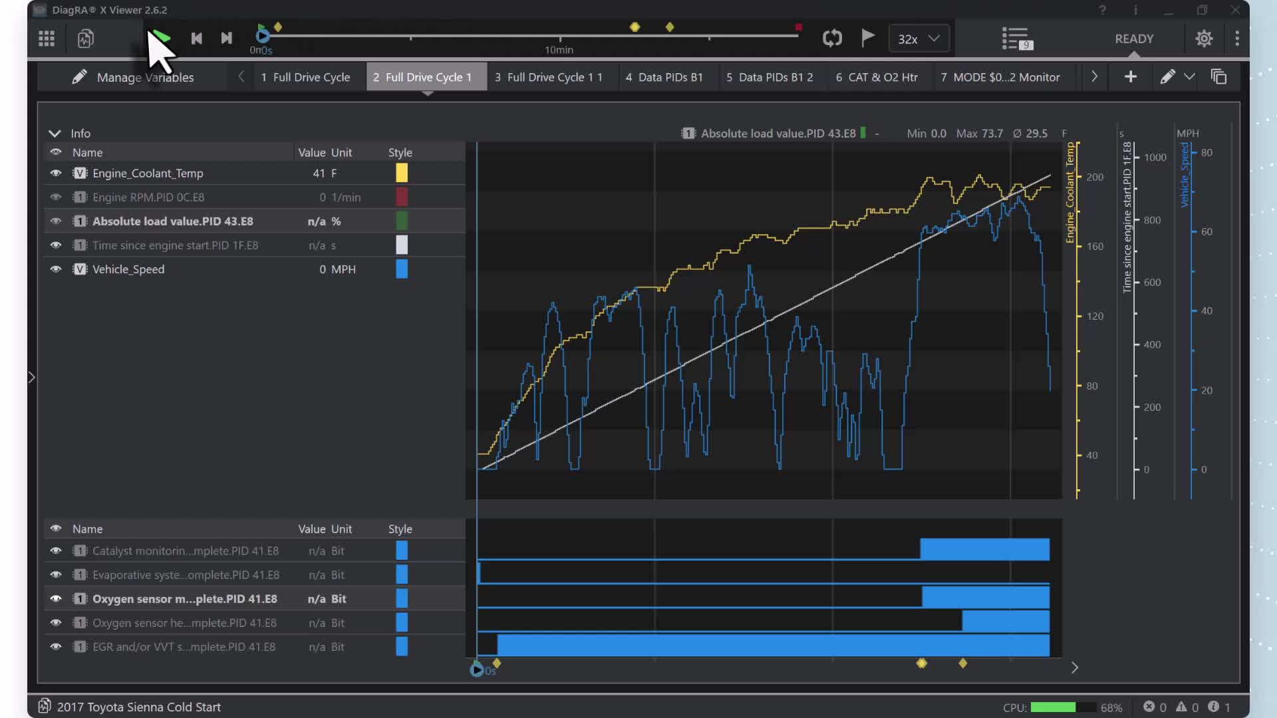Image resolution: width=1277 pixels, height=718 pixels.
Task: Jump to previous marker in playback
Action: point(196,39)
